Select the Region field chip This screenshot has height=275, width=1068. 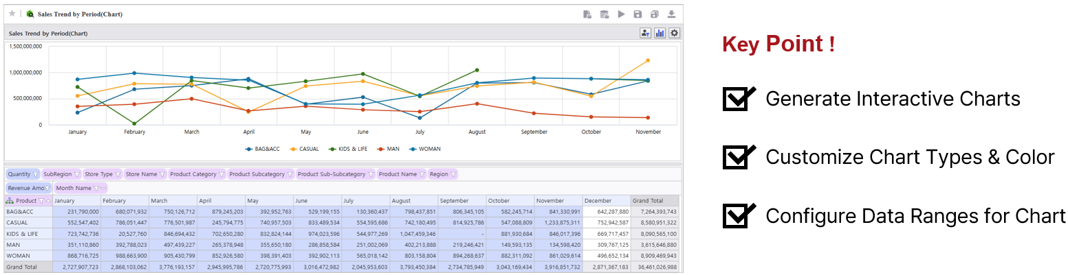439,174
